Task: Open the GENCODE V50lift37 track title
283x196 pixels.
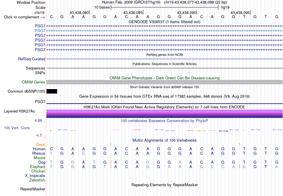Action: (164, 22)
